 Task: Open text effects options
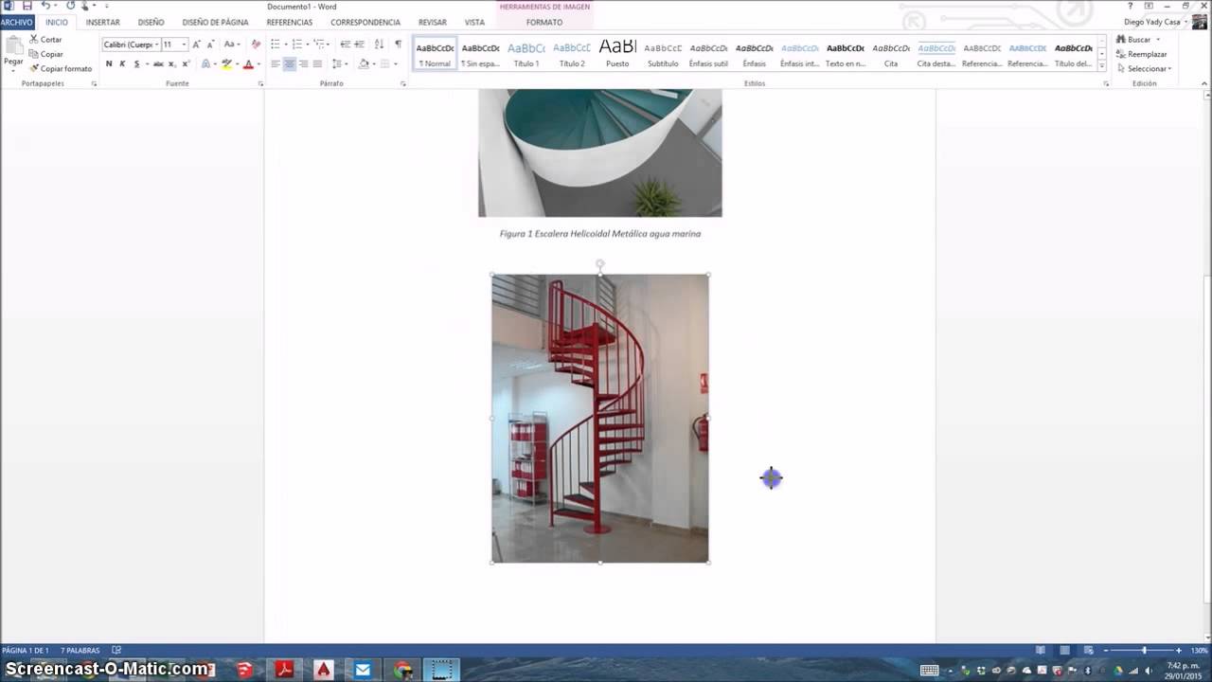(206, 63)
